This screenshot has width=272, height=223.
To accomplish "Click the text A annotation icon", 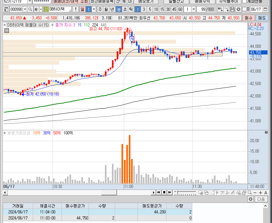I will [266, 193].
